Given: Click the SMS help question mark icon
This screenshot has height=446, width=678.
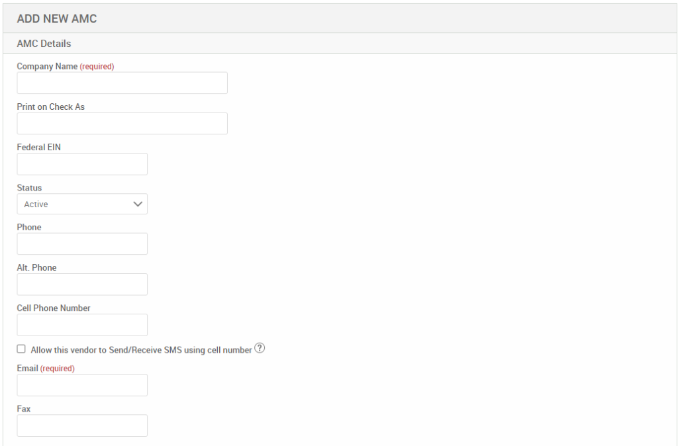Looking at the screenshot, I should (260, 349).
